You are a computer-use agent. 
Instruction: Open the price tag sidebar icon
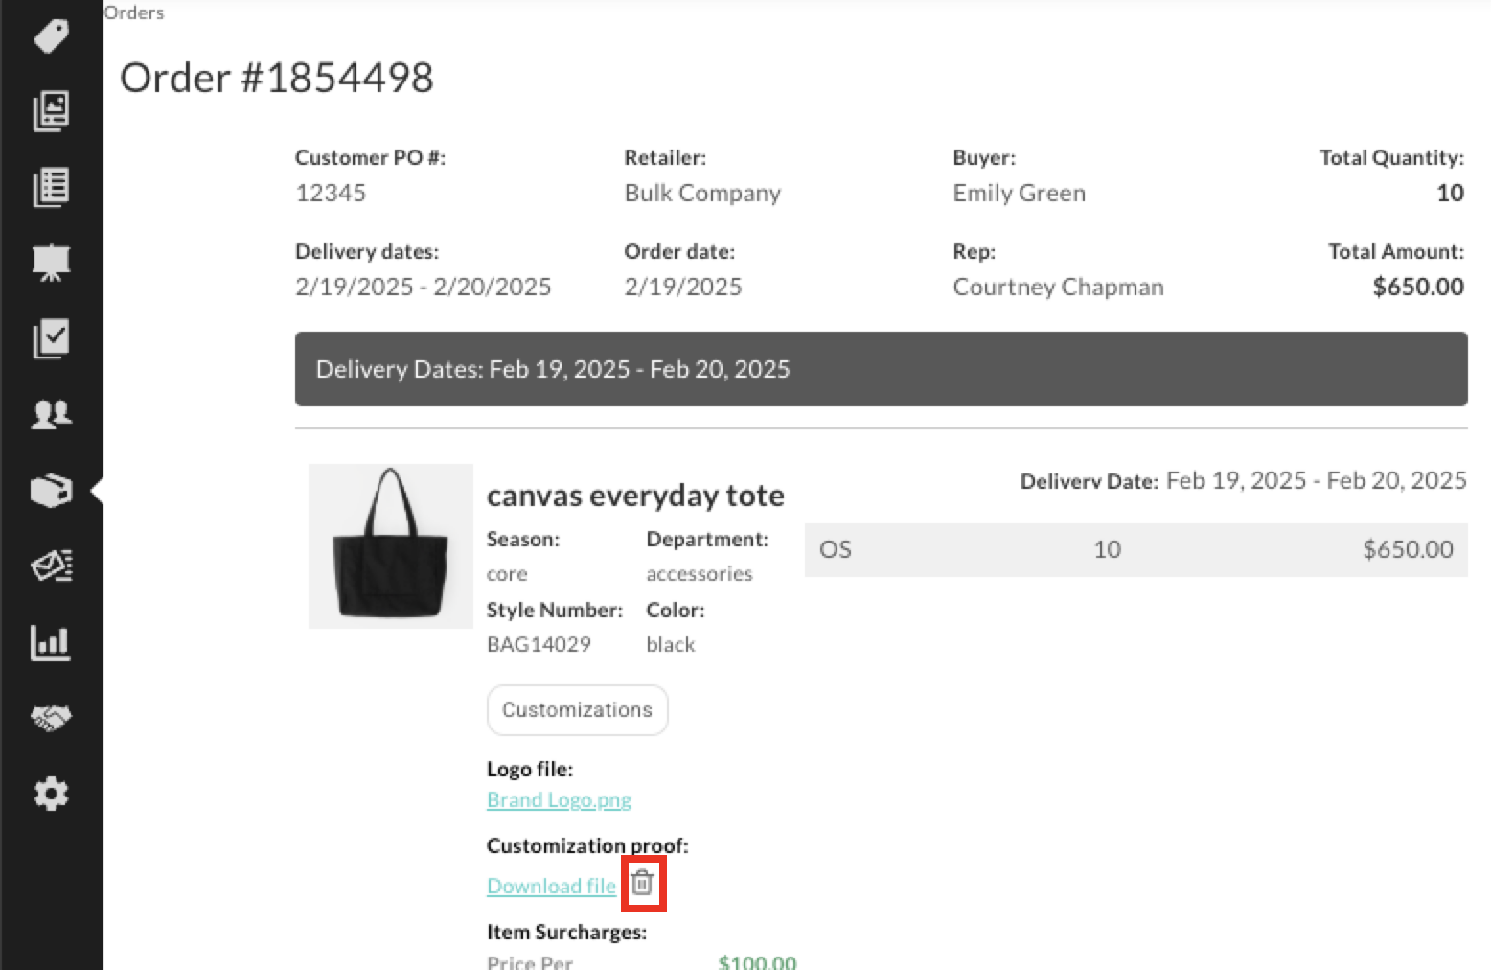click(51, 36)
